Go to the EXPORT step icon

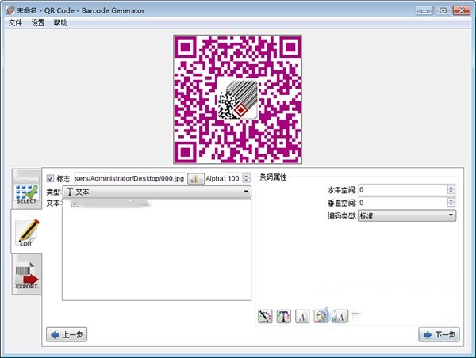tap(27, 274)
